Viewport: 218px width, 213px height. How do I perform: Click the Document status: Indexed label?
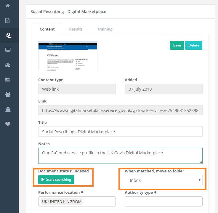point(63,171)
